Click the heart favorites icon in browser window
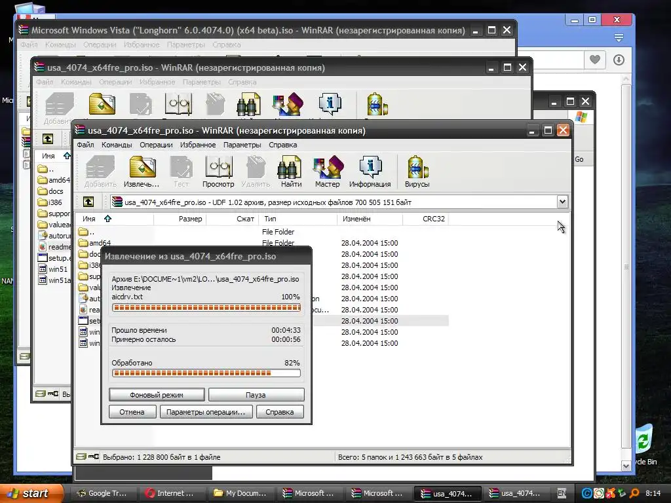671x503 pixels. point(595,60)
